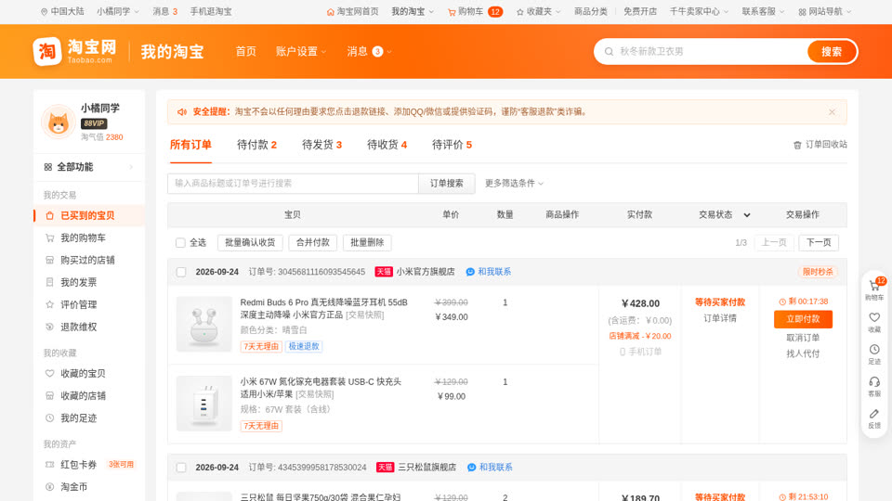Open 更多筛选条件 filter expander

tap(514, 184)
